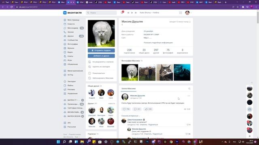Click the Игры gamepad icon
Image resolution: width=259 pixels, height=145 pixels.
tap(65, 60)
